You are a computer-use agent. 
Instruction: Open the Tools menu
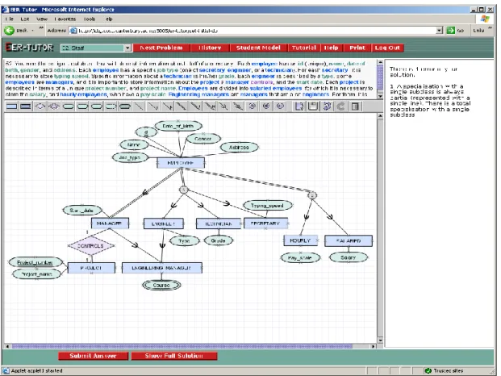coord(90,19)
